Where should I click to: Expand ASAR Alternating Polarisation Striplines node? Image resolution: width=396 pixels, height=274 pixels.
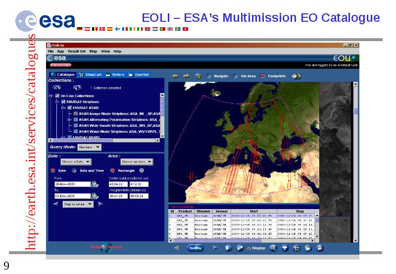pos(69,119)
